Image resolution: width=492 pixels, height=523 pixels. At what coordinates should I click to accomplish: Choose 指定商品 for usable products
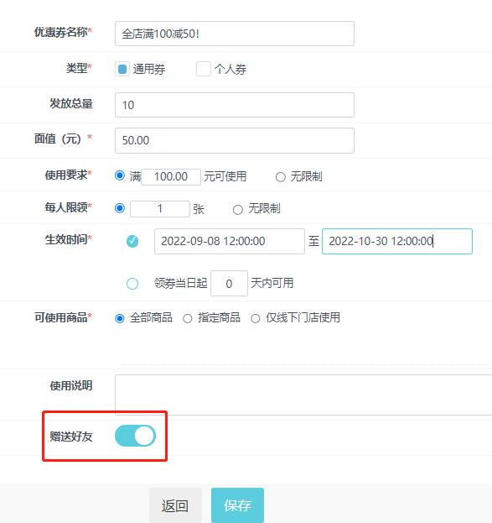pyautogui.click(x=188, y=318)
